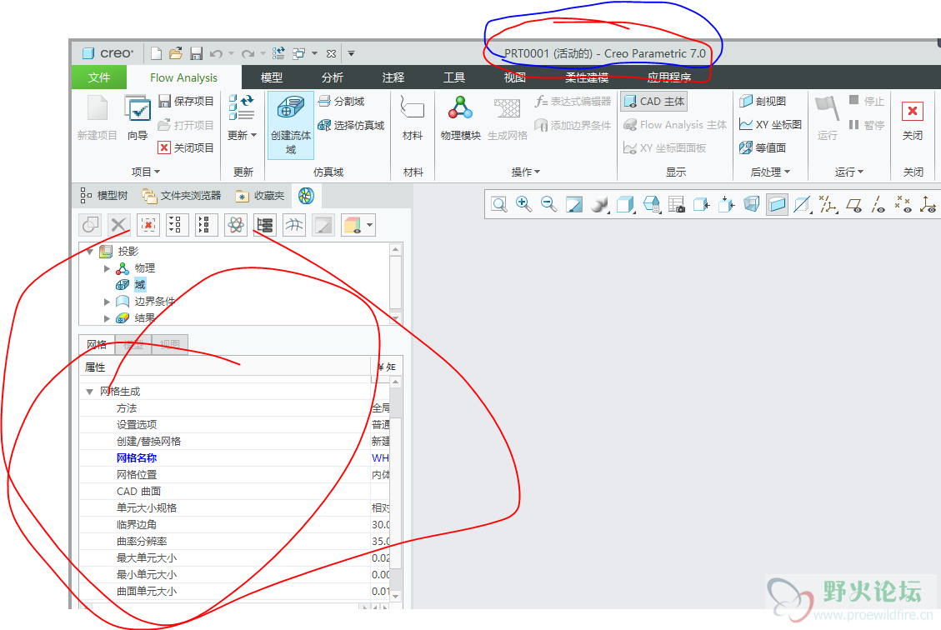941x630 pixels.
Task: Click the 保存项目 button
Action: pos(186,102)
